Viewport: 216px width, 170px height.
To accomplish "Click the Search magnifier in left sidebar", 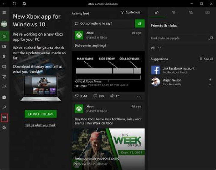I will pos(4,107).
